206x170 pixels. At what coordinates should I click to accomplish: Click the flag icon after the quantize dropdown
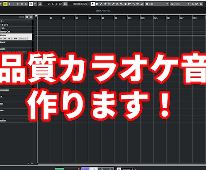tap(197, 4)
